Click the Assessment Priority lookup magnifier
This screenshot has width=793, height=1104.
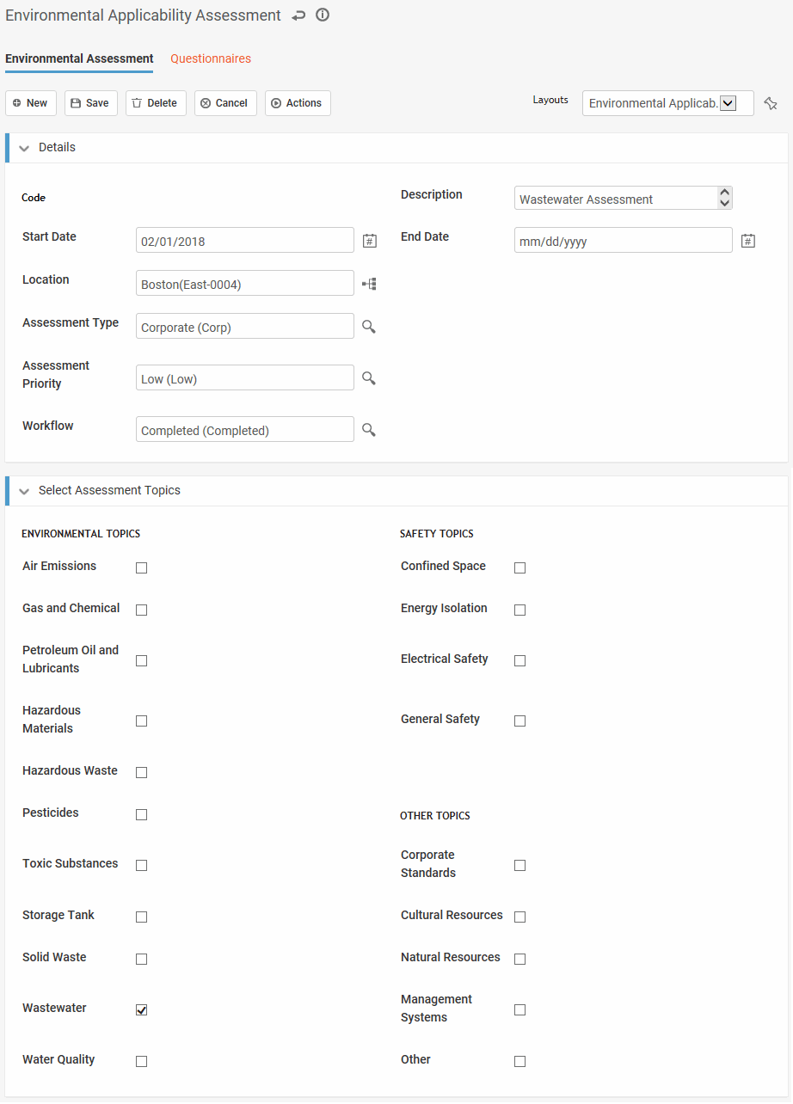[369, 378]
